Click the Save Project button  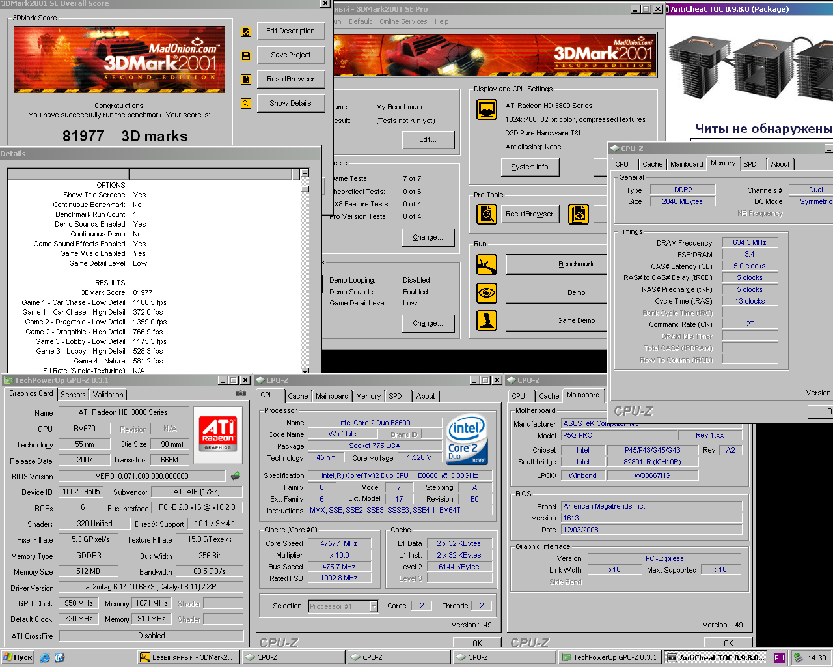(x=290, y=55)
